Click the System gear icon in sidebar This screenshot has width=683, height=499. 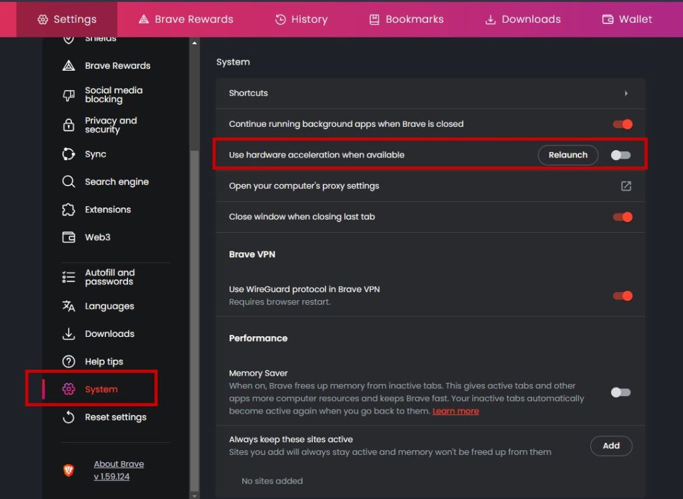coord(69,389)
